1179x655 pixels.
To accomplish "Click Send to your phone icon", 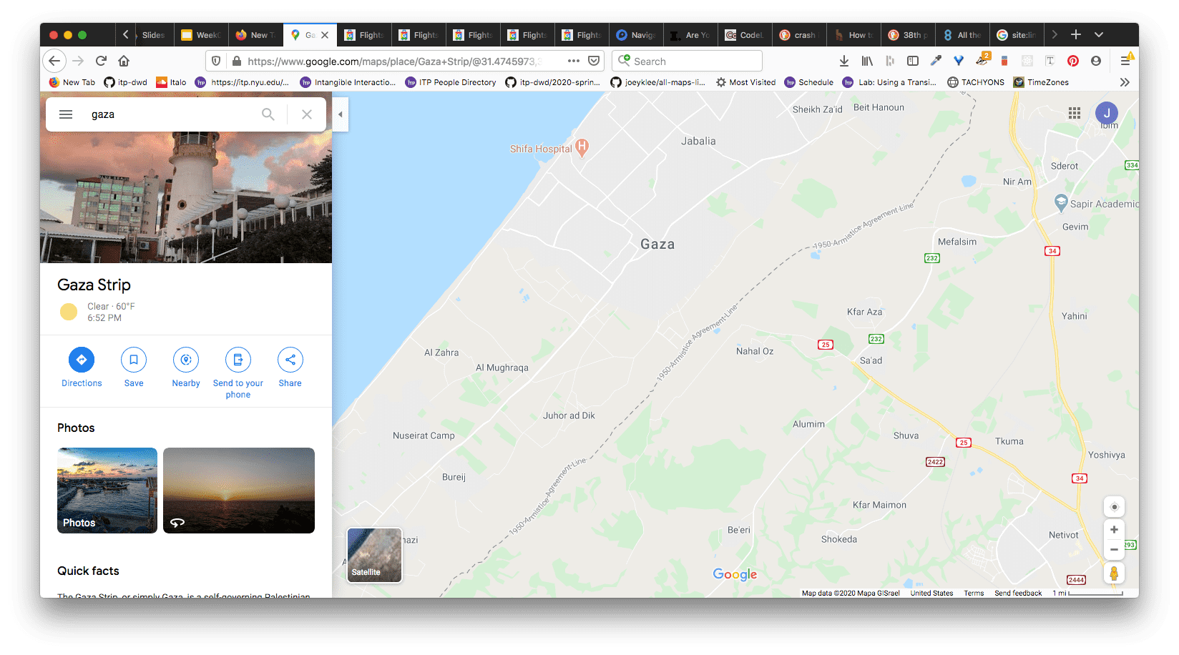I will (x=238, y=360).
